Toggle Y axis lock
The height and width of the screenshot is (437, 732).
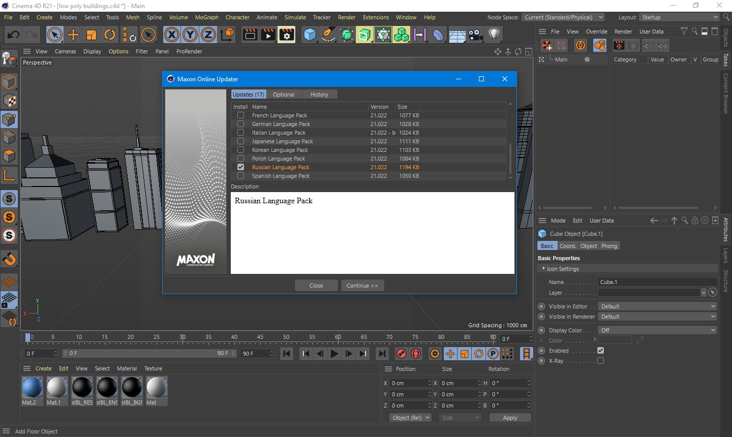tap(190, 35)
